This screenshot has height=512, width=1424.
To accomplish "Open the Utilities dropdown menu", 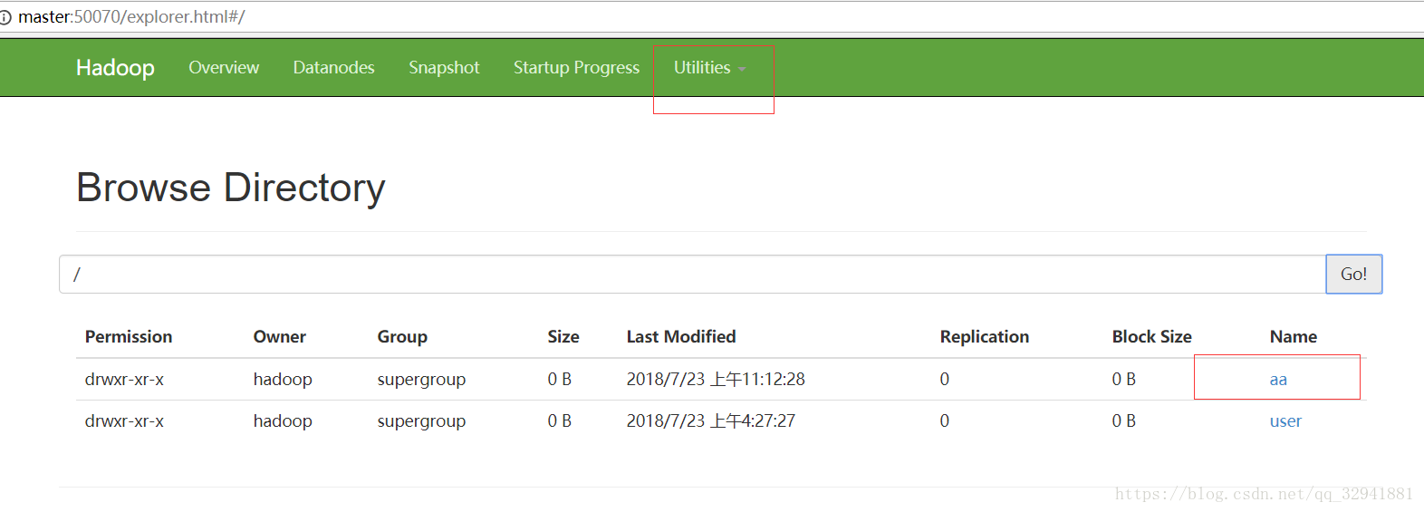I will click(x=709, y=68).
